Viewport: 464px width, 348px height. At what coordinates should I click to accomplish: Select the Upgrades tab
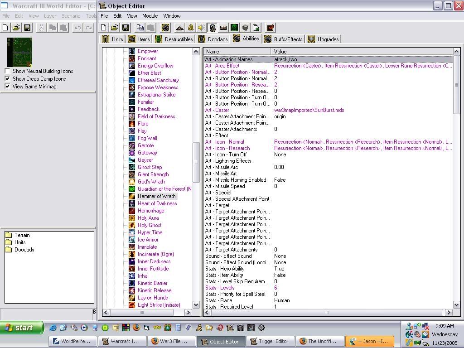coord(324,39)
